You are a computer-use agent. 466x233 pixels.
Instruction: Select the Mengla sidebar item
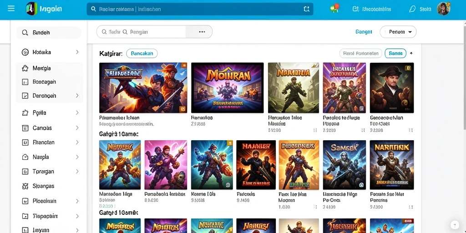click(49, 68)
